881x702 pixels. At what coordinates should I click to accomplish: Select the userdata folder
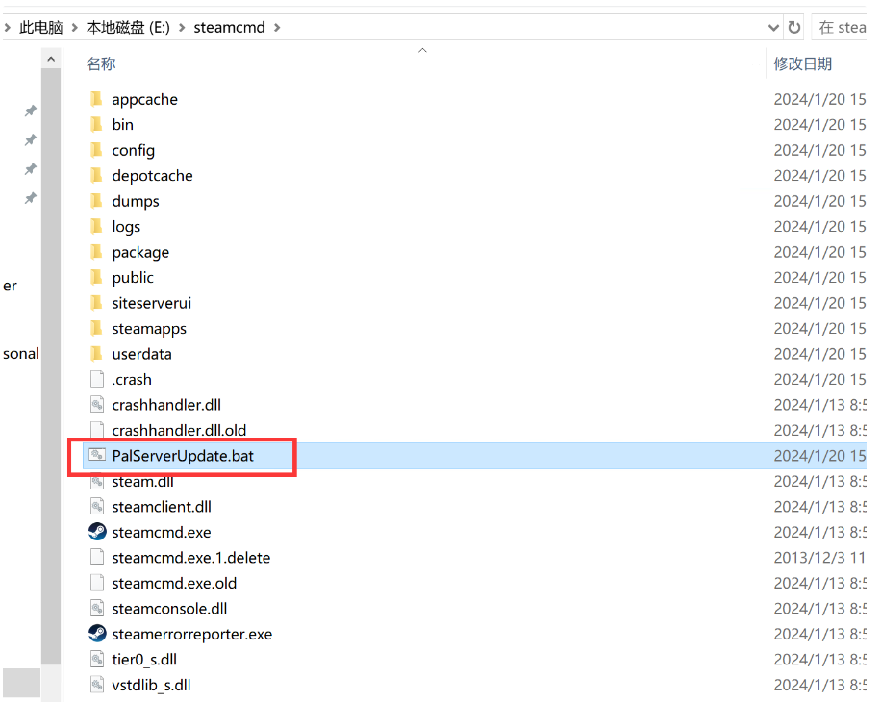(141, 354)
